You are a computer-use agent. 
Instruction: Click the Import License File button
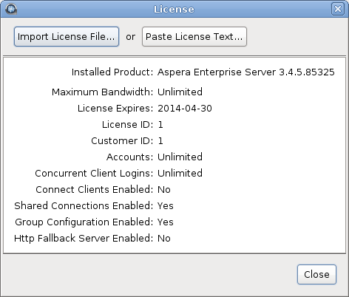pos(67,37)
